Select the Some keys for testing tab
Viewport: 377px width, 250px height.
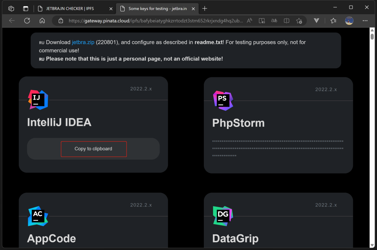click(x=157, y=9)
